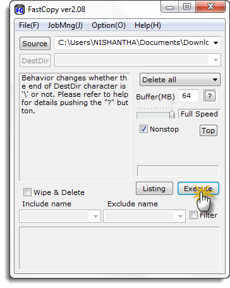The height and width of the screenshot is (288, 230).
Task: Enable the Filter checkbox
Action: point(193,215)
